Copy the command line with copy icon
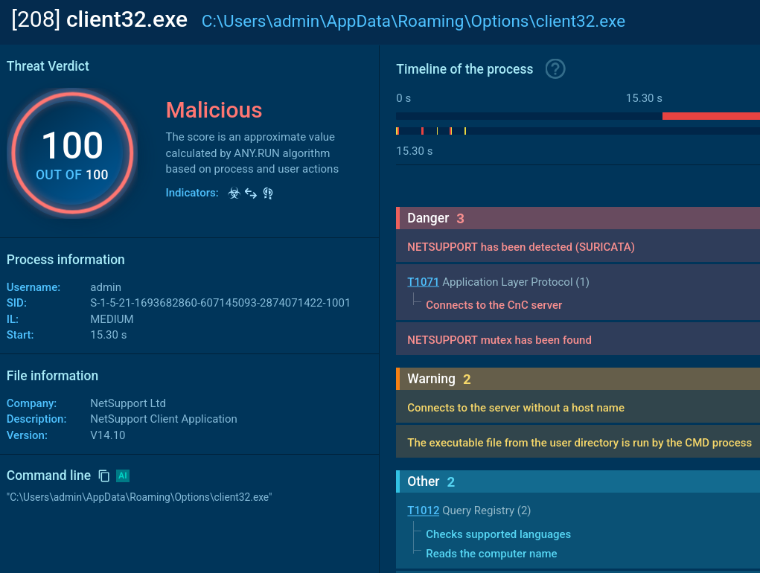 [104, 476]
